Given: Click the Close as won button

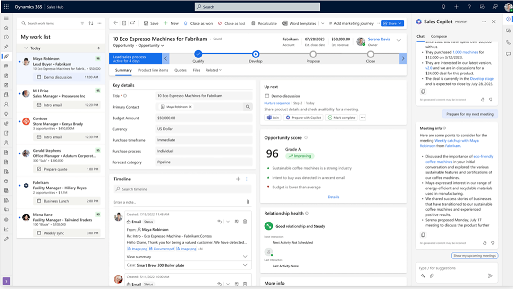Looking at the screenshot, I should [198, 23].
